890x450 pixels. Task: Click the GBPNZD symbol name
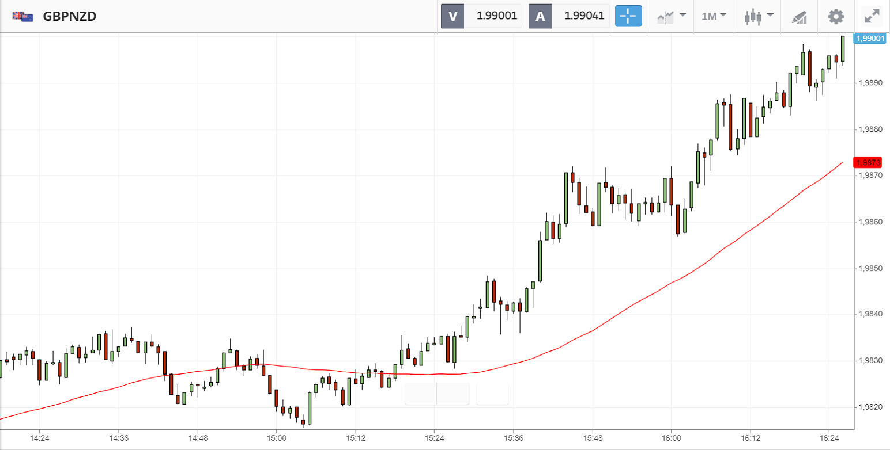69,16
